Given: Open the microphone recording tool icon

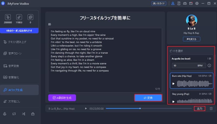Looking at the screenshot, I should point(5,114).
